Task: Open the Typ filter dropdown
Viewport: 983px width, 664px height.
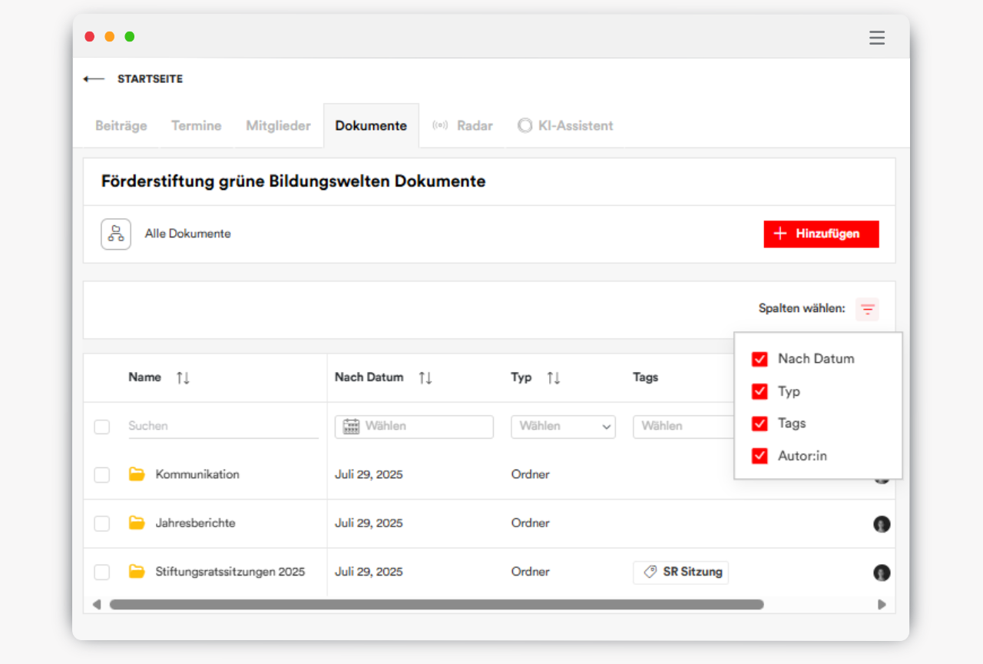Action: coord(563,427)
